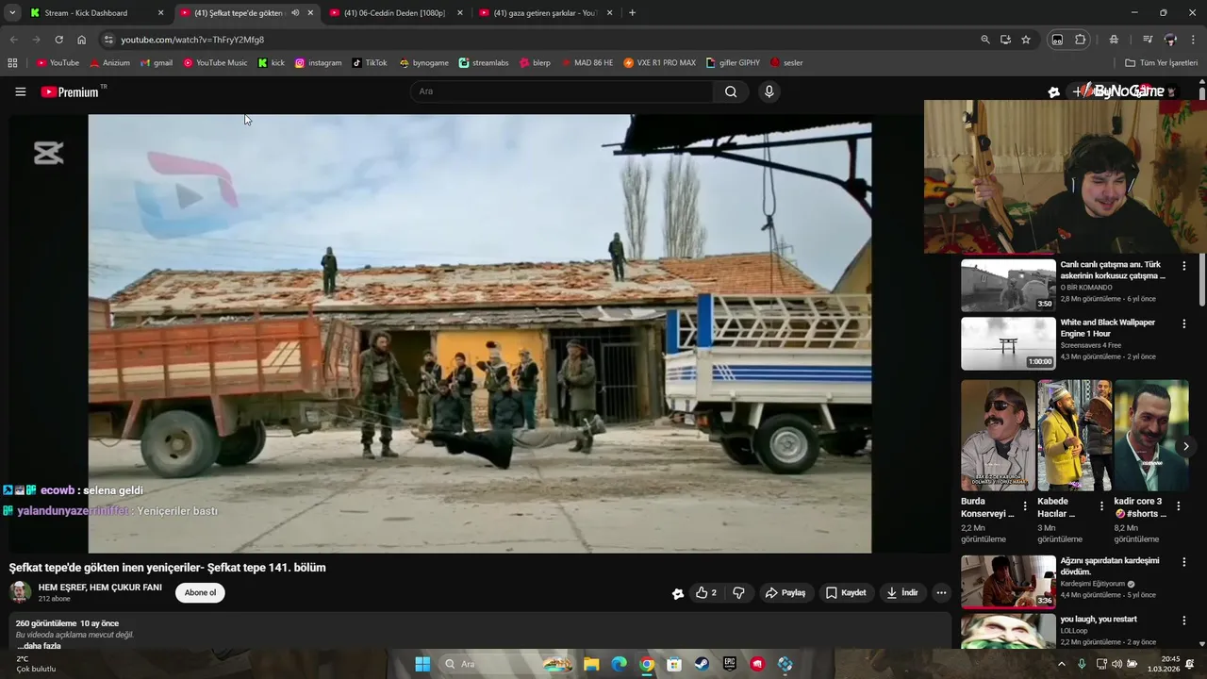
Task: Open the streamlabs bookmark
Action: (484, 63)
